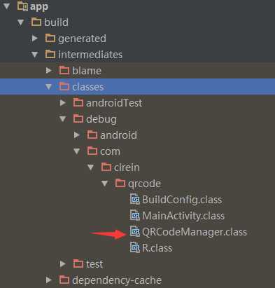This screenshot has width=275, height=288.
Task: Click the BuildConfig.class file icon
Action: click(x=135, y=199)
